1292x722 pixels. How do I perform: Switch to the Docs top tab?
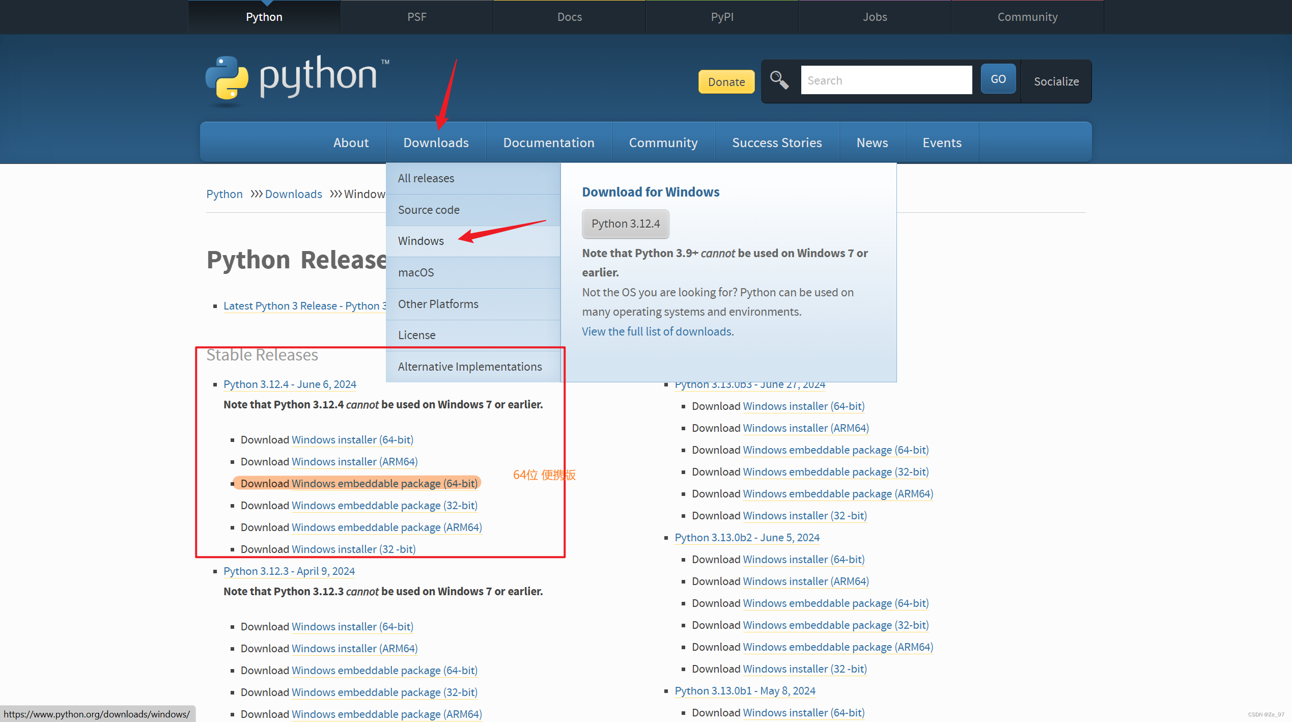569,17
